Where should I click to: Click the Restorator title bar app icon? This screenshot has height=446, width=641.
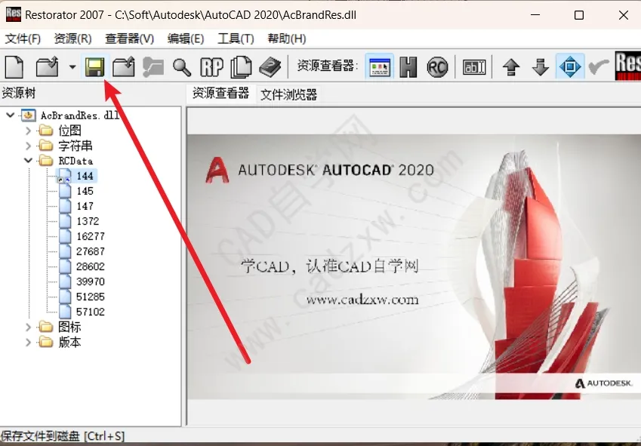pyautogui.click(x=13, y=14)
